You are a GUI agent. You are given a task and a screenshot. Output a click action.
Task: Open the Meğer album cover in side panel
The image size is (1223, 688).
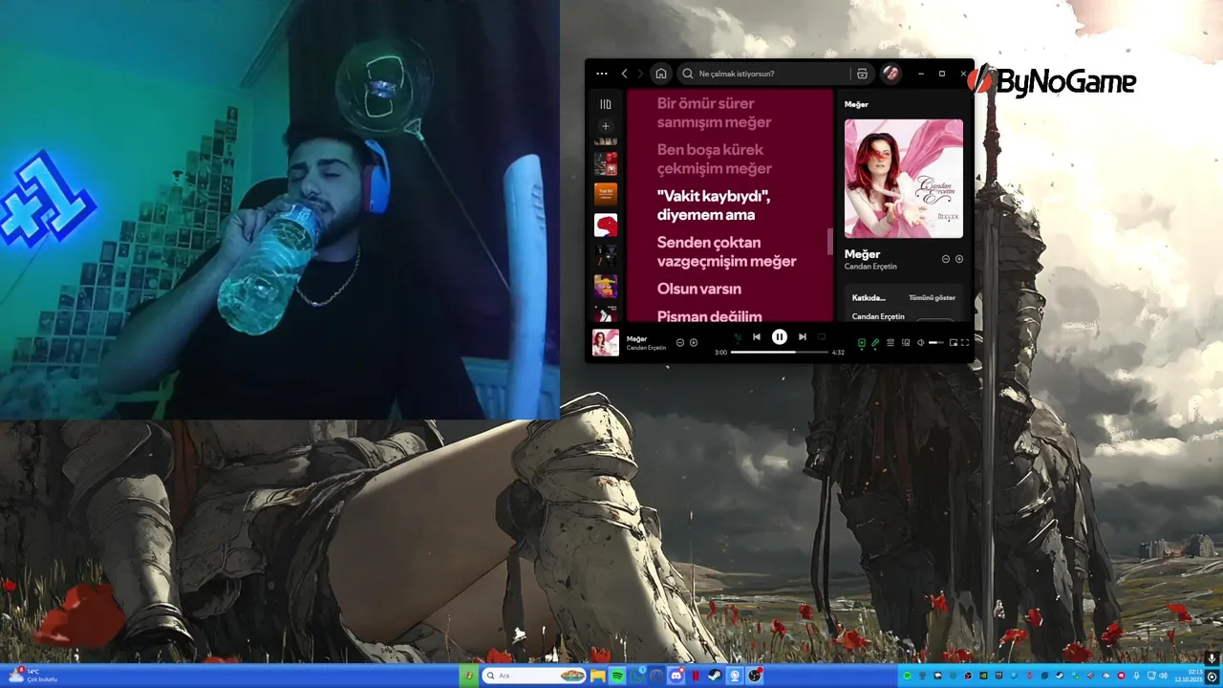[904, 178]
